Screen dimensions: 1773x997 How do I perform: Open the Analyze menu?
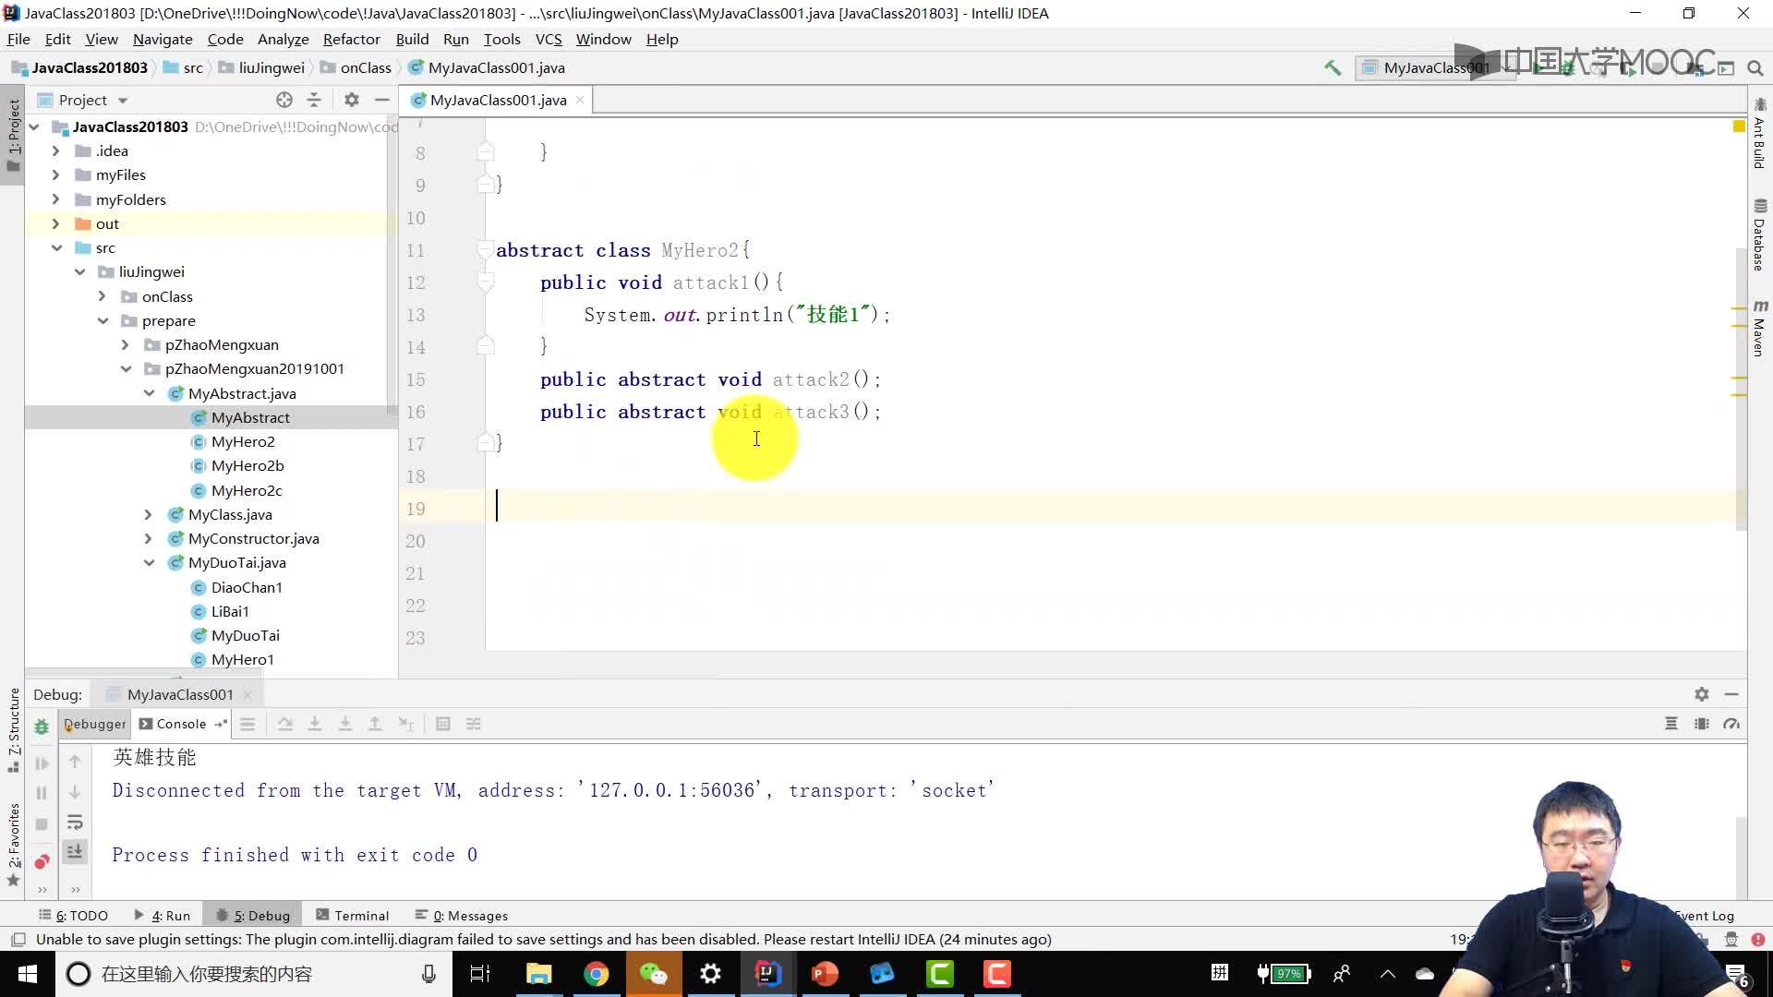pyautogui.click(x=283, y=39)
